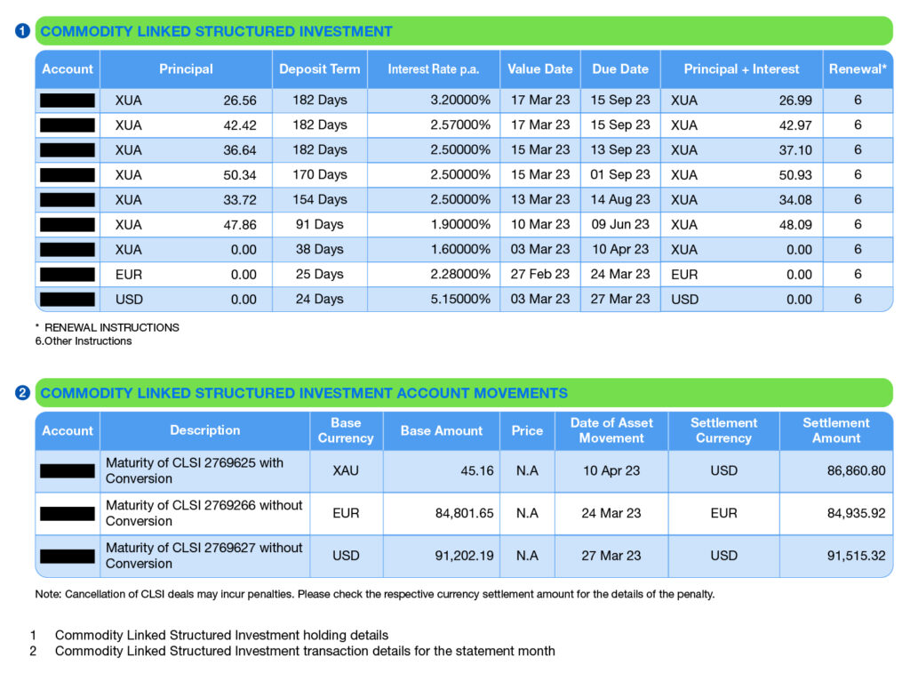Screen dimensions: 910x698
Task: Click the Settlement Currency column header
Action: tap(723, 430)
